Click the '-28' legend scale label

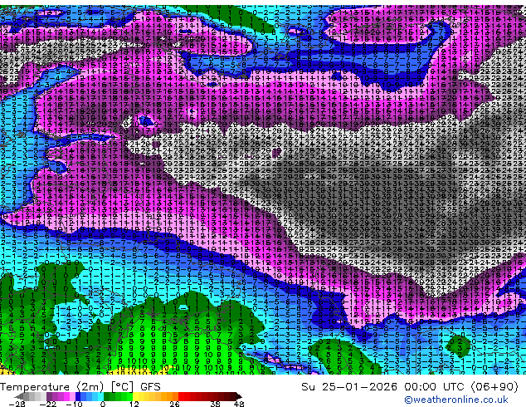click(17, 404)
